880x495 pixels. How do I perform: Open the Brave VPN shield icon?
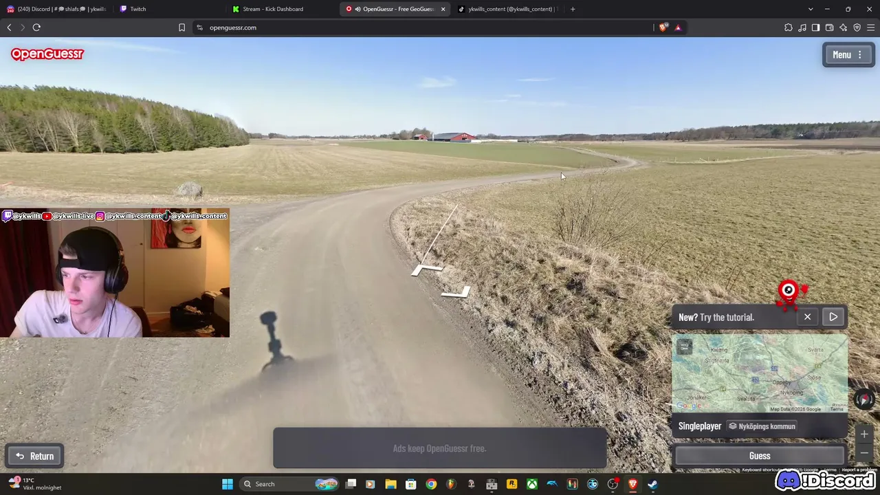click(857, 27)
